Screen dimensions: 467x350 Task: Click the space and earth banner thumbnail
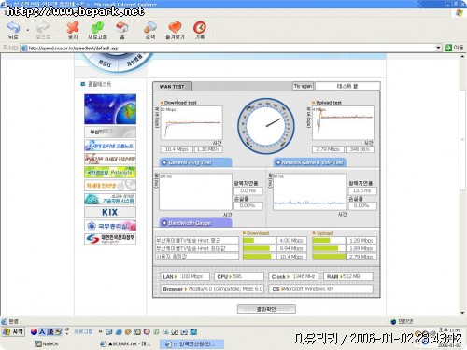pos(110,109)
